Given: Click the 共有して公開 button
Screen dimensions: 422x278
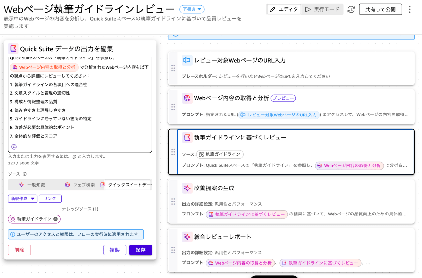Looking at the screenshot, I should [x=380, y=9].
